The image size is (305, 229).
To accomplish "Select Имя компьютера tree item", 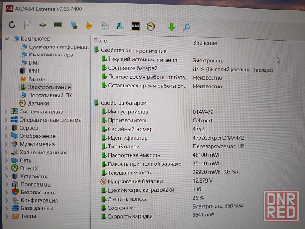I will (x=48, y=55).
